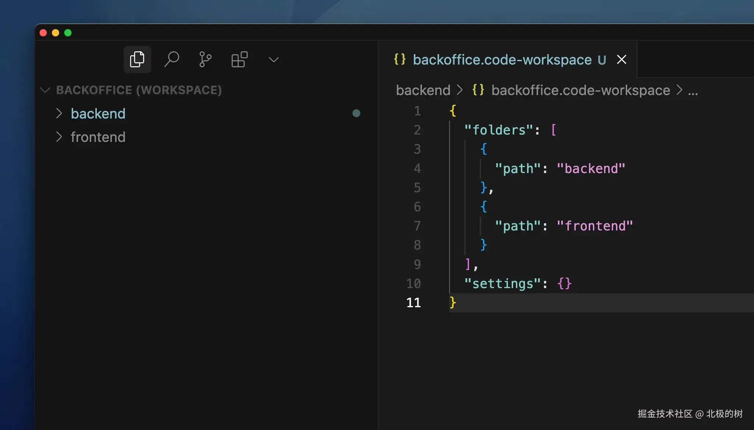Viewport: 754px width, 430px height.
Task: Click backoffice.code-workspace breadcrumb segment
Action: click(581, 90)
